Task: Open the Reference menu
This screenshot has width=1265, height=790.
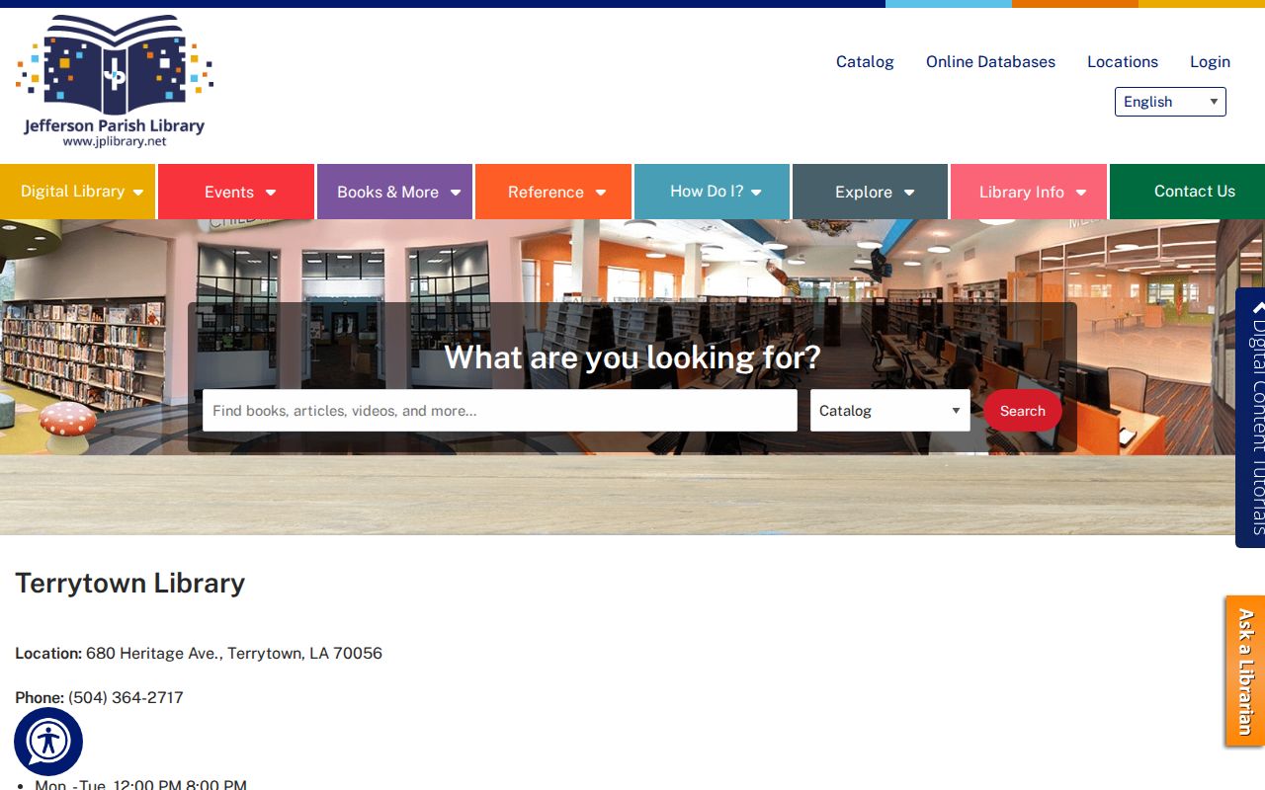Action: pos(553,192)
